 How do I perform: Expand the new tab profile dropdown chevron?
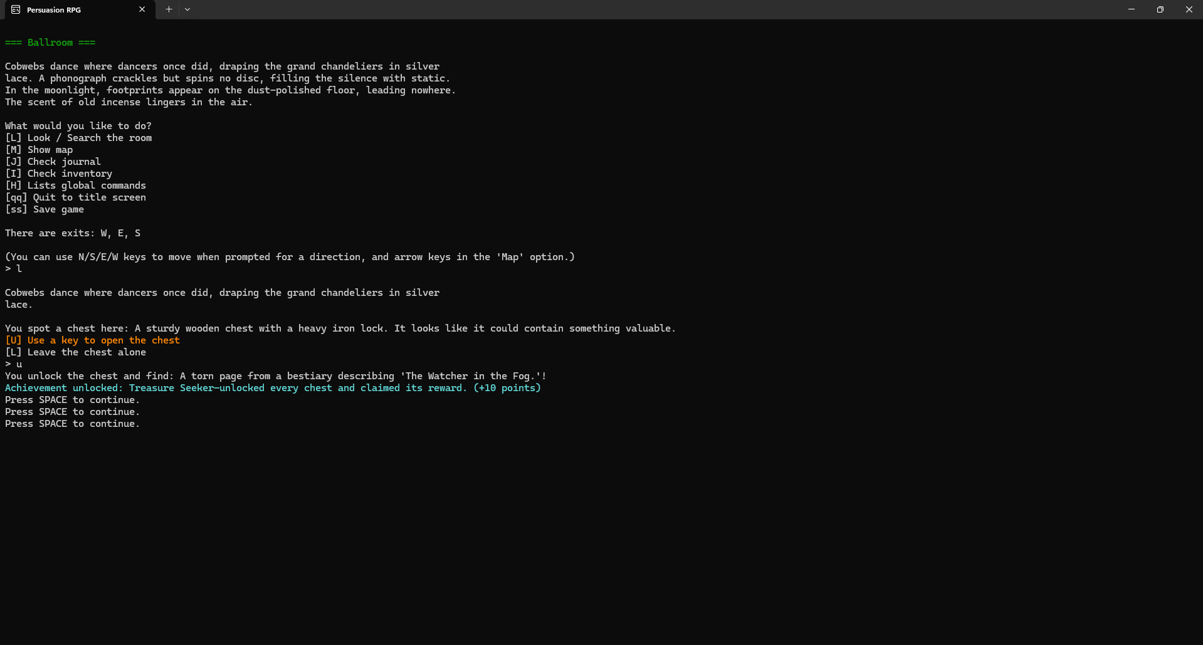tap(187, 9)
